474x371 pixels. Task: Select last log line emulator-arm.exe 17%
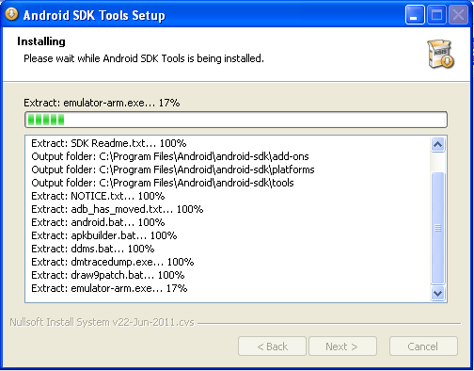pyautogui.click(x=109, y=288)
